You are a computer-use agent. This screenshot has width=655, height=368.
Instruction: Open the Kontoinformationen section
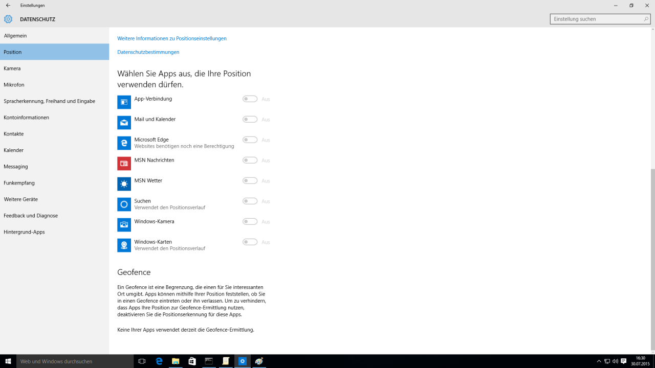pyautogui.click(x=54, y=118)
